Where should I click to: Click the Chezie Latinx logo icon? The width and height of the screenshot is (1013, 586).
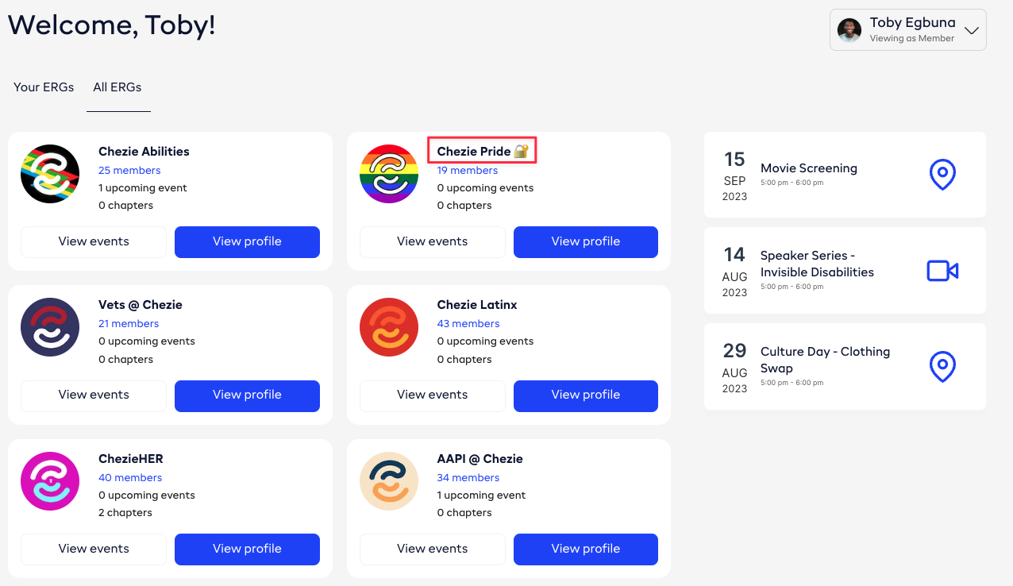click(x=389, y=327)
